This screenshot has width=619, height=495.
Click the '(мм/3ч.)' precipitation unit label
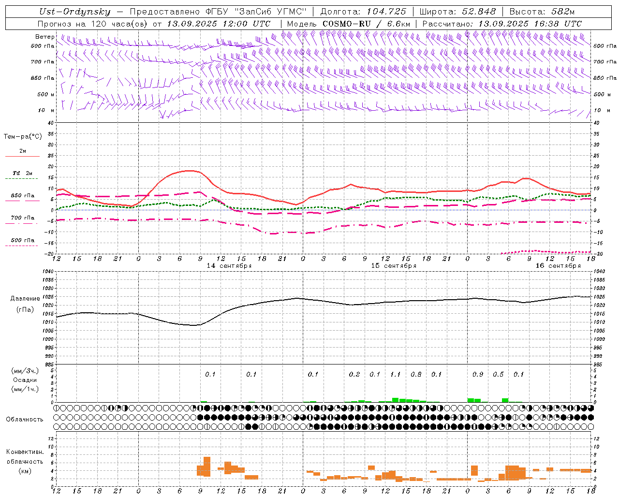(x=25, y=371)
